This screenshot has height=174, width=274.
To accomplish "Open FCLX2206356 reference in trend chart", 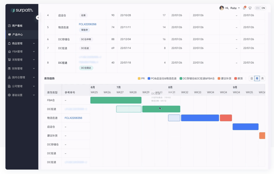I will click(74, 118).
